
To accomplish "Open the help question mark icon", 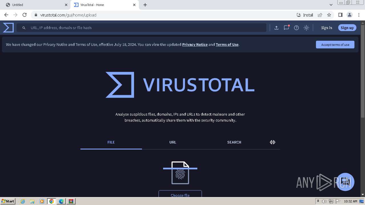I will (x=296, y=28).
